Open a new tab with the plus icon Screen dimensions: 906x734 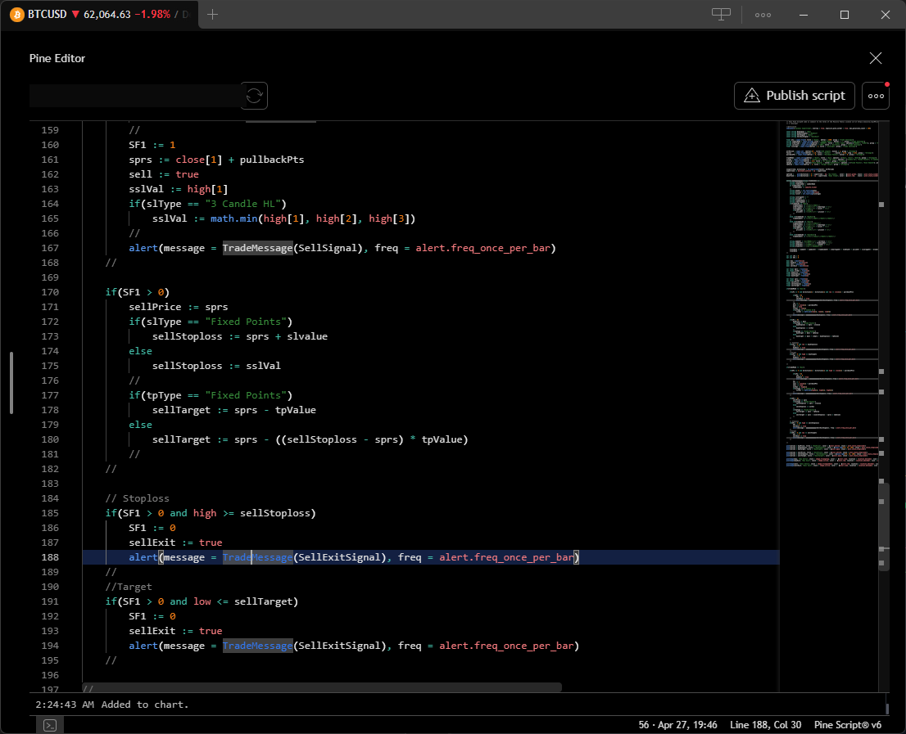coord(213,15)
